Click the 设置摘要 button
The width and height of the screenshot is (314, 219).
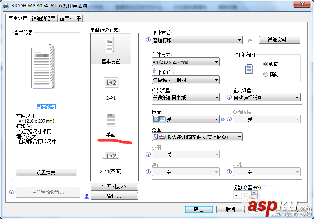point(46,173)
